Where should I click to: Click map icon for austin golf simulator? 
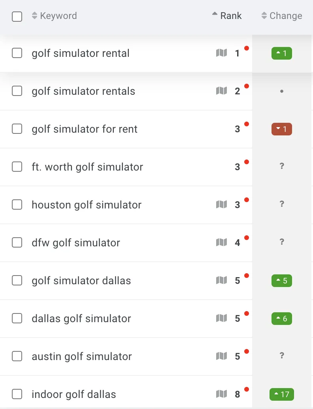pos(221,356)
